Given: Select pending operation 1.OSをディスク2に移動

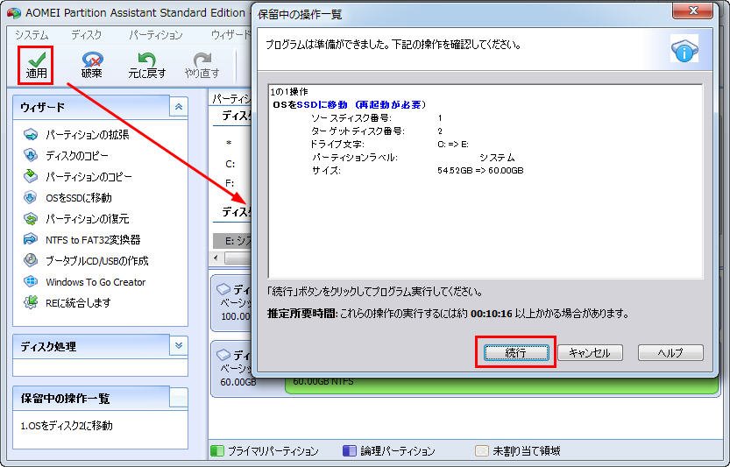Looking at the screenshot, I should coord(67,425).
